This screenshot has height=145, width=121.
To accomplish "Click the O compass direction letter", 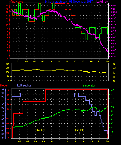I will 114,77.
